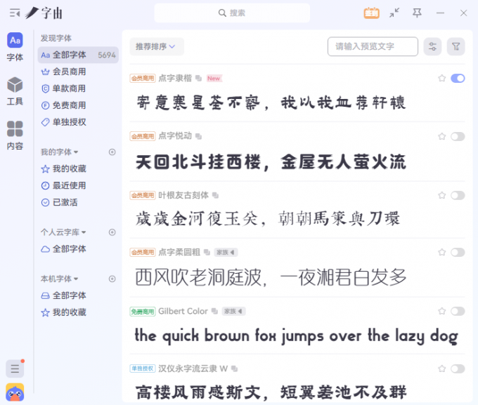Enable the Gilbert Color activation switch
This screenshot has width=478, height=405.
pyautogui.click(x=458, y=311)
